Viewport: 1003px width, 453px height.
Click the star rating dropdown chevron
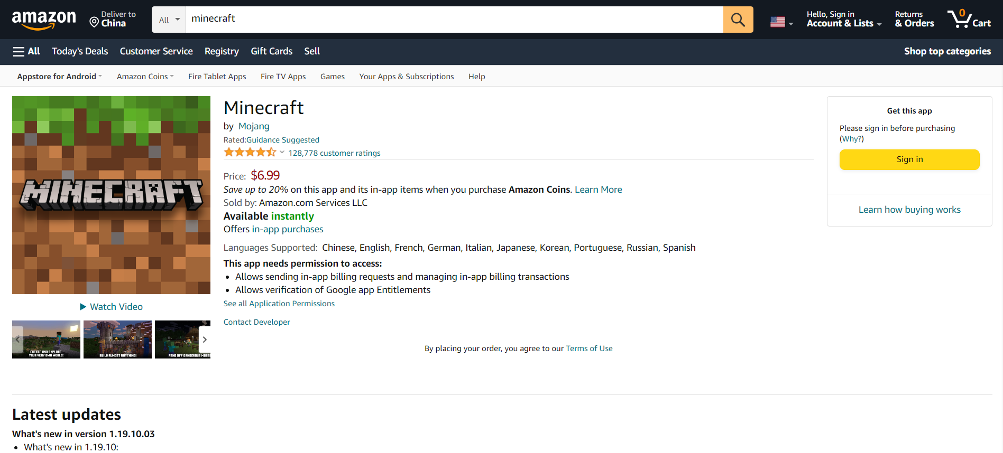[x=282, y=153]
